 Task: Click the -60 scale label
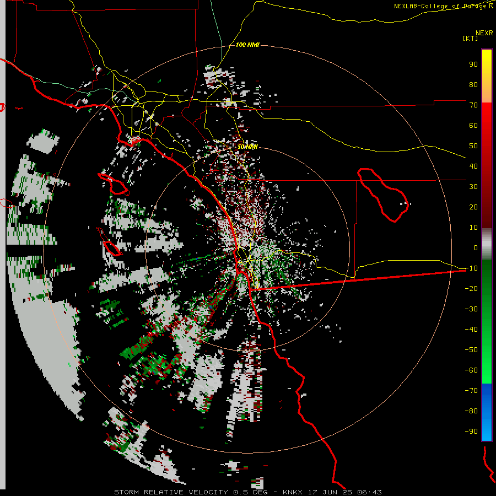pos(471,370)
